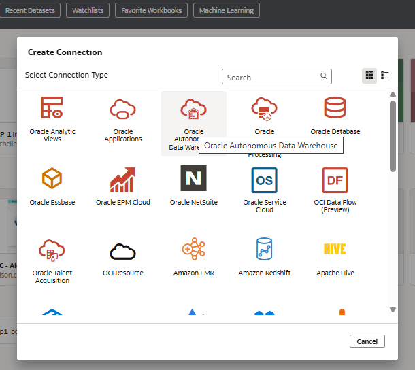Choose OCI Data Flow (Preview) icon
The width and height of the screenshot is (415, 370).
click(x=335, y=180)
